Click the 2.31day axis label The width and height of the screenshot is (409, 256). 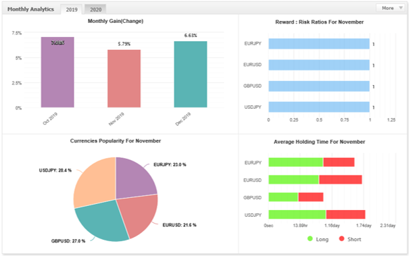click(x=388, y=226)
